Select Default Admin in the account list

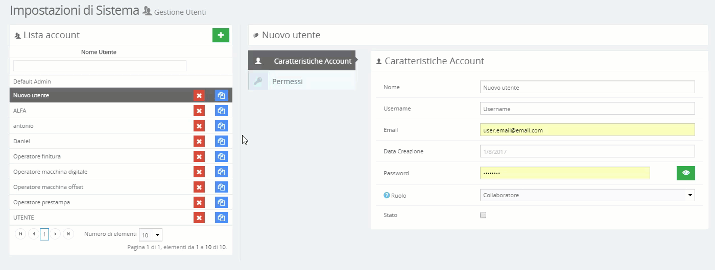pos(32,82)
